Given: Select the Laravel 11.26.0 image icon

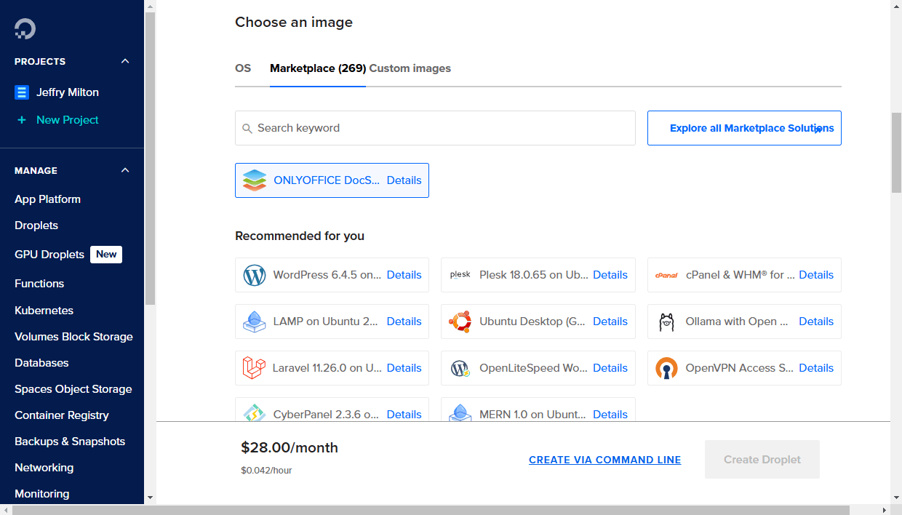Looking at the screenshot, I should click(x=254, y=368).
